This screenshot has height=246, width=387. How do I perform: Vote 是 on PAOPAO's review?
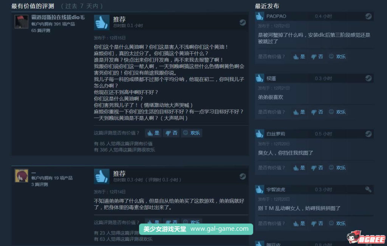tap(299, 57)
